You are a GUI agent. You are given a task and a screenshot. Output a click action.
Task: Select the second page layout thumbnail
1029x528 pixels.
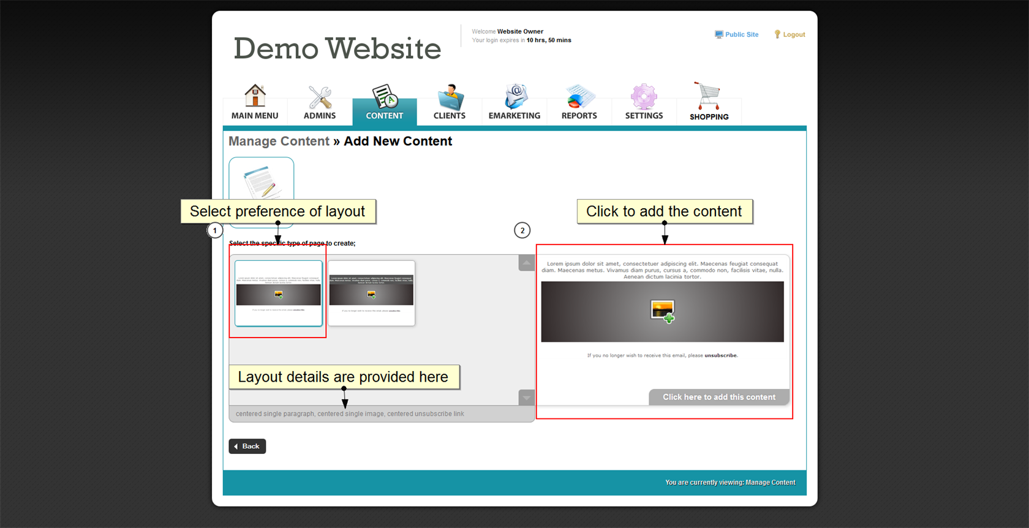371,293
